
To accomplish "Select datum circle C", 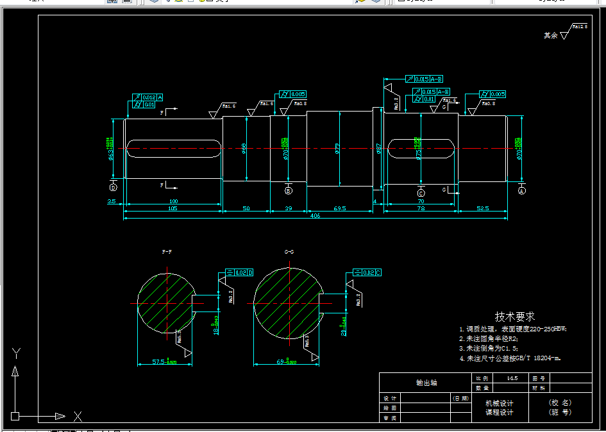I will click(421, 193).
